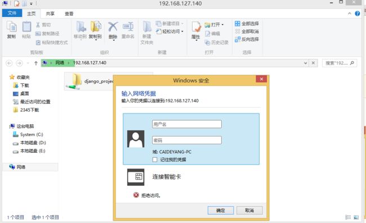
Task: Switch to the View (查看) tab
Action: click(x=69, y=13)
